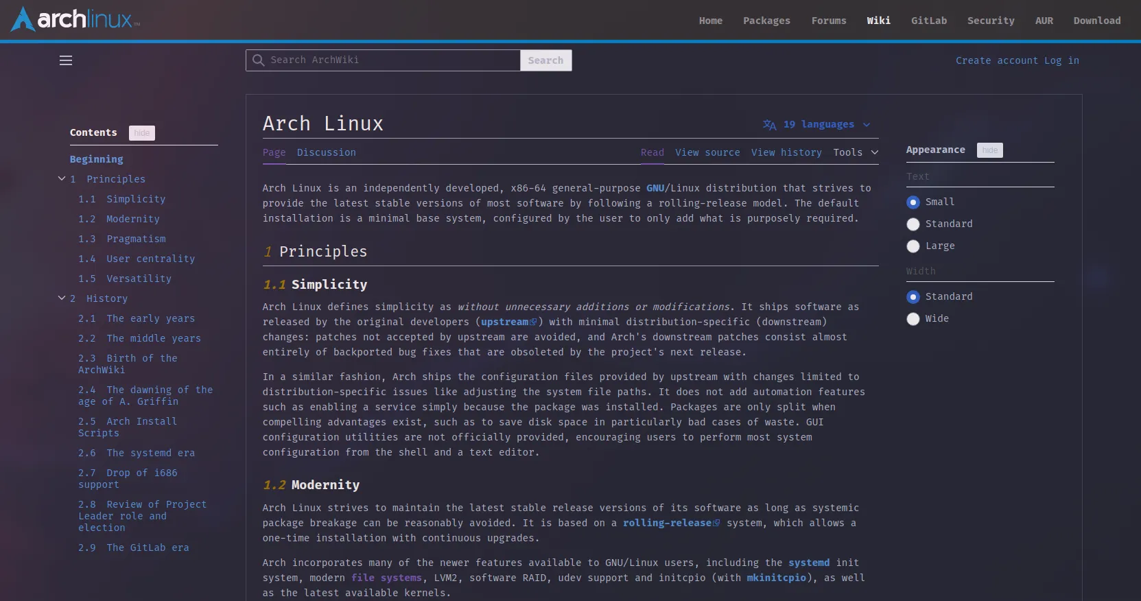Select Small text size
The width and height of the screenshot is (1141, 601).
point(913,202)
